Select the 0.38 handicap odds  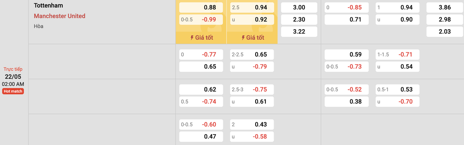pyautogui.click(x=346, y=102)
